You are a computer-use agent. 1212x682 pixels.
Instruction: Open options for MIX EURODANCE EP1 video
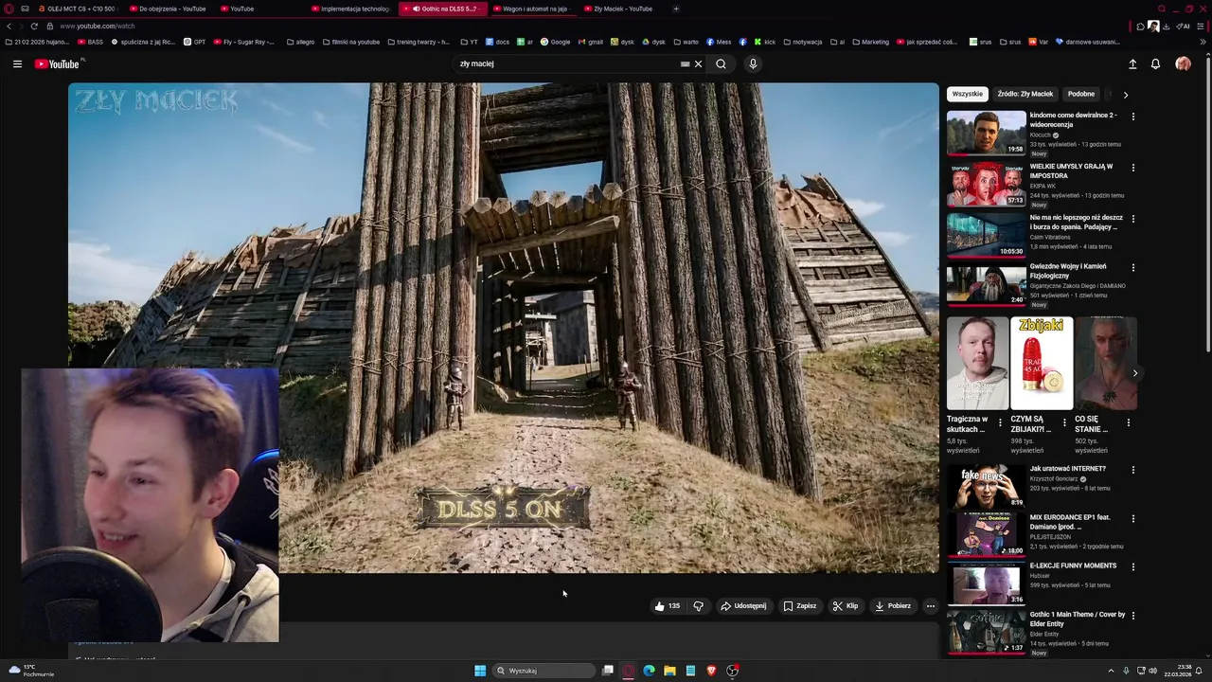[x=1132, y=519]
